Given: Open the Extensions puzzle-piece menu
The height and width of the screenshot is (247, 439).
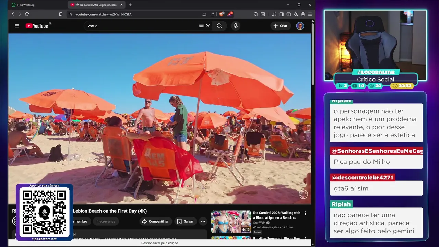Looking at the screenshot, I should [256, 14].
